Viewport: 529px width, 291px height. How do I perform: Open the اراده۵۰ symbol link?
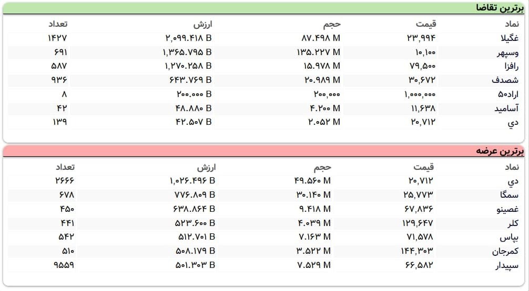pos(508,94)
